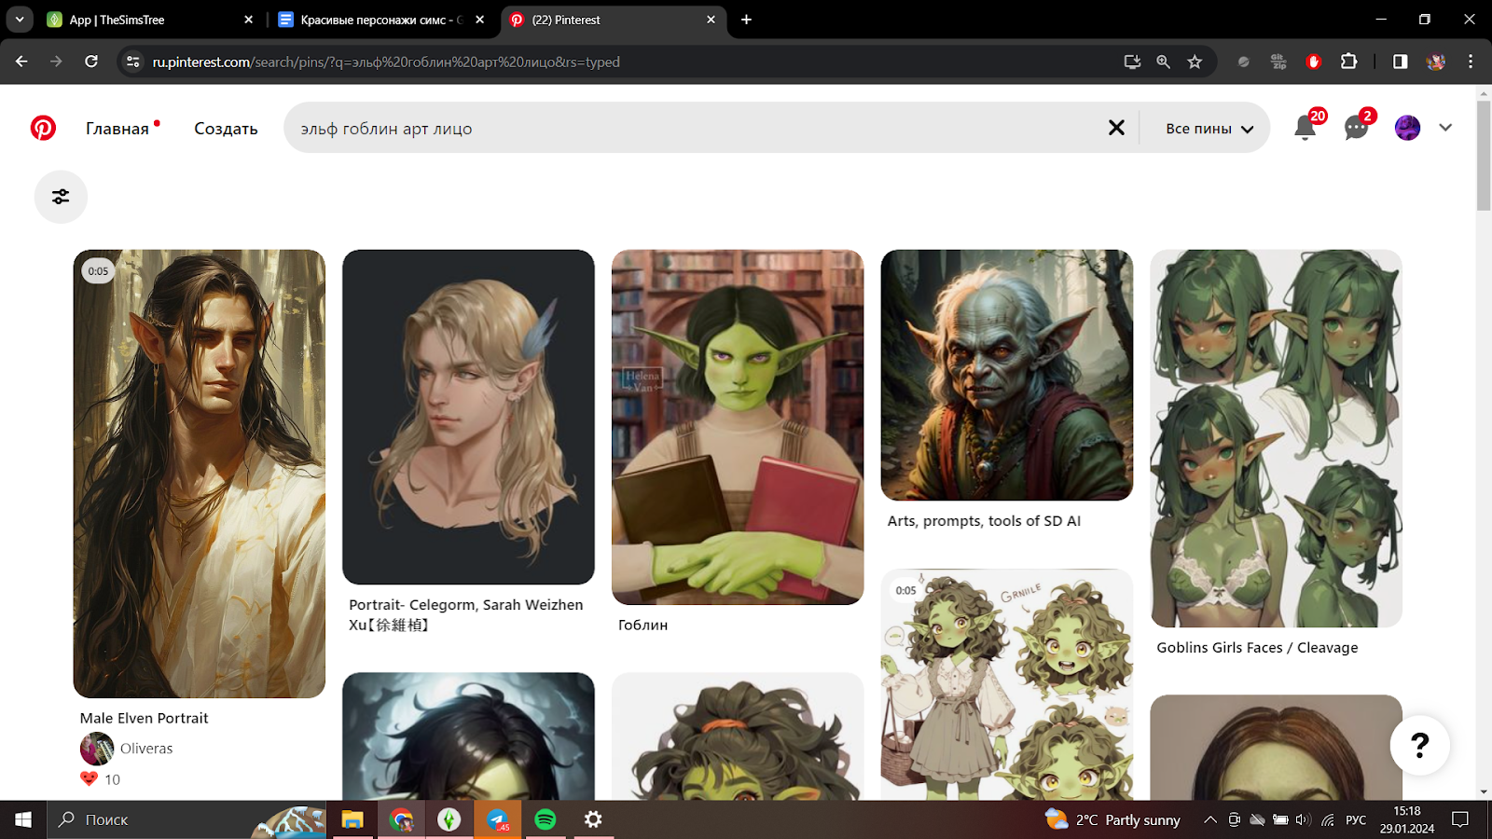
Task: Open the green goblin with books pin
Action: pos(738,427)
